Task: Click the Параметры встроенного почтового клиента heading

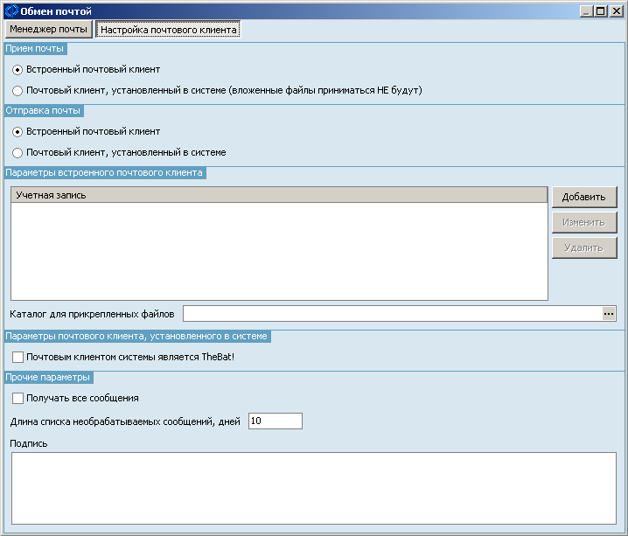Action: (x=105, y=173)
